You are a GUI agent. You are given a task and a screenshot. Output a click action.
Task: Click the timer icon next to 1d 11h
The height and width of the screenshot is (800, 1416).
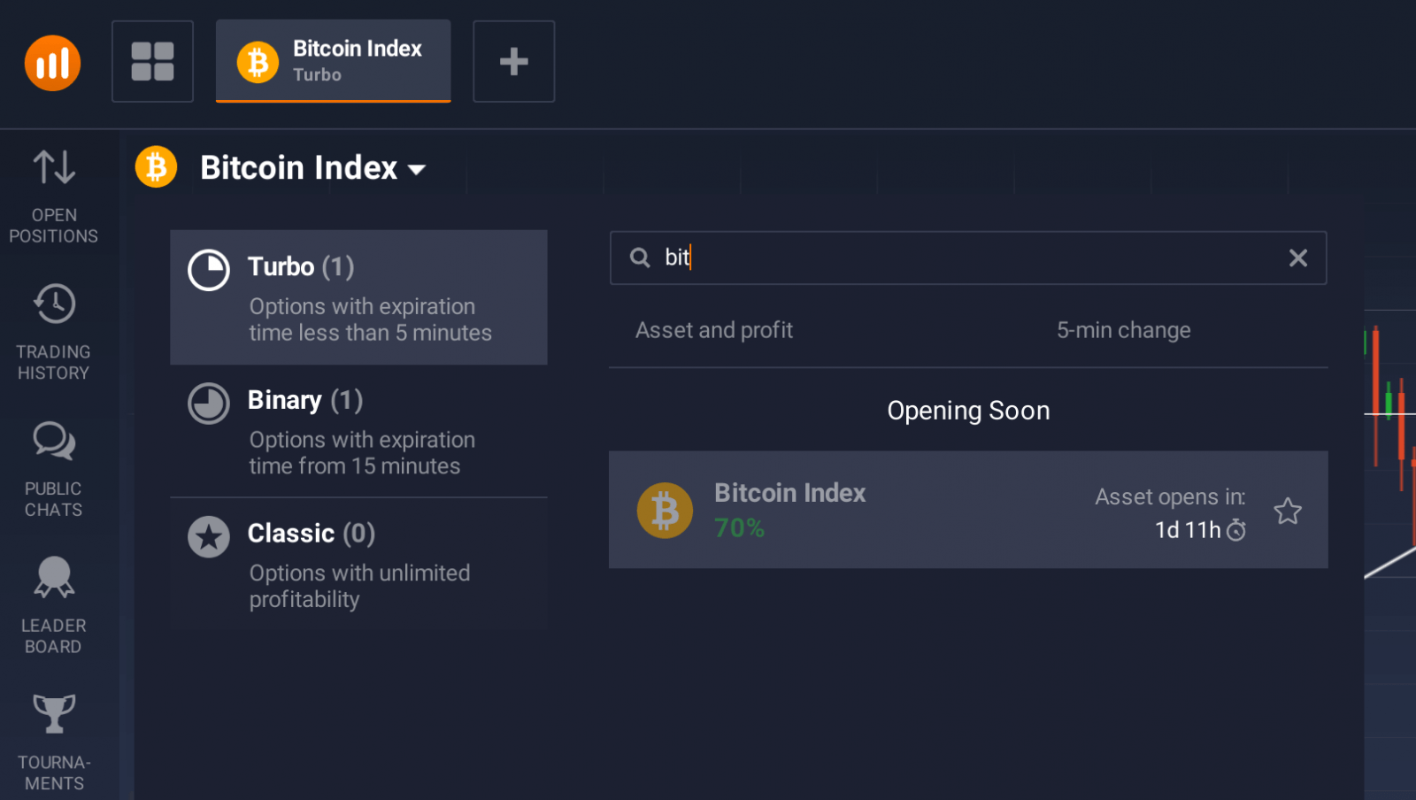1236,530
